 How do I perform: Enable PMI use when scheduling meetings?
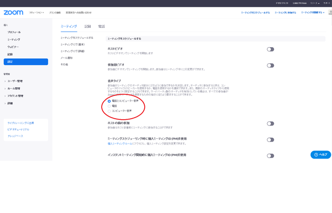[270, 140]
